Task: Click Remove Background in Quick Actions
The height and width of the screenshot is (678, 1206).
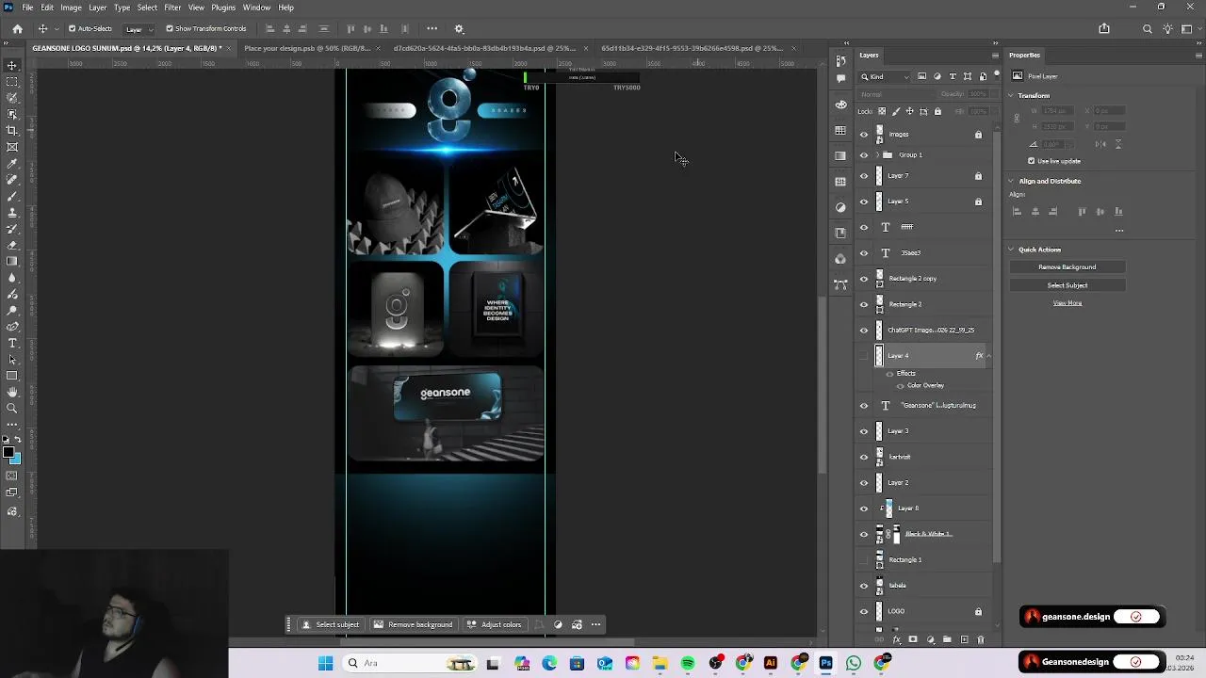Action: click(x=1067, y=267)
